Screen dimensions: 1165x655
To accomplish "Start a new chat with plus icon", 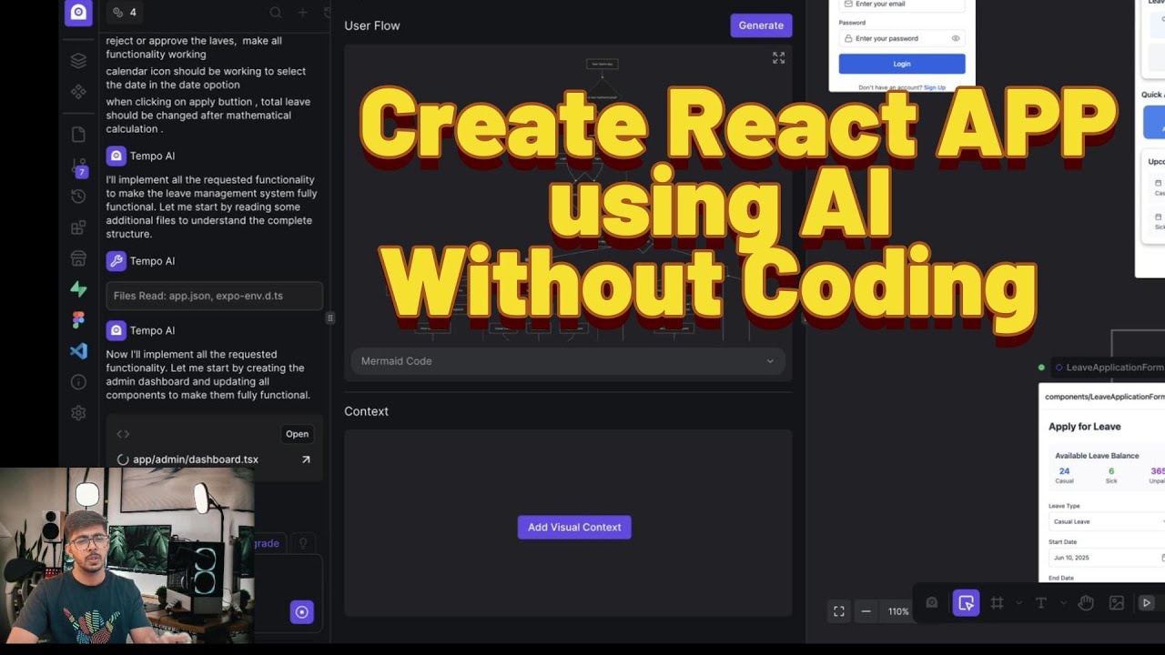I will point(303,13).
